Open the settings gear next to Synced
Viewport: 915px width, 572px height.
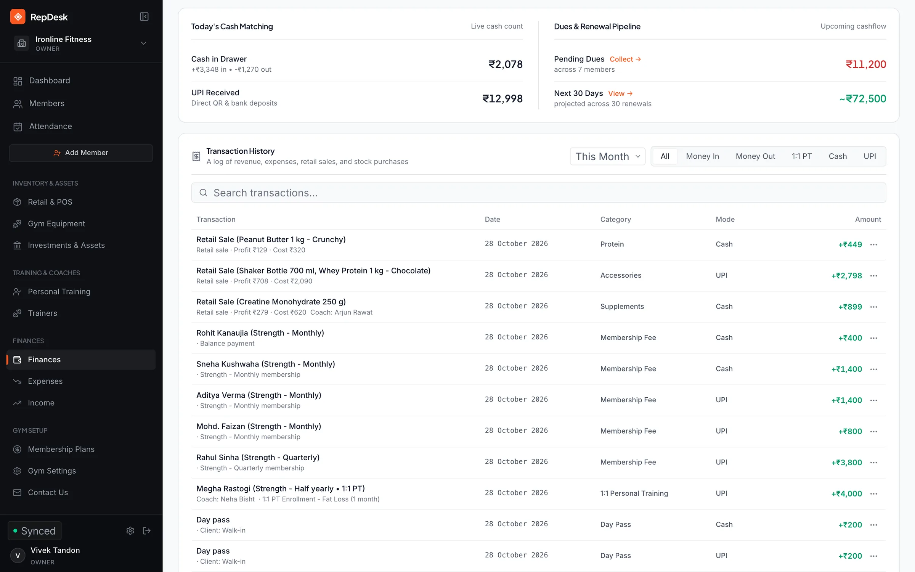[130, 531]
